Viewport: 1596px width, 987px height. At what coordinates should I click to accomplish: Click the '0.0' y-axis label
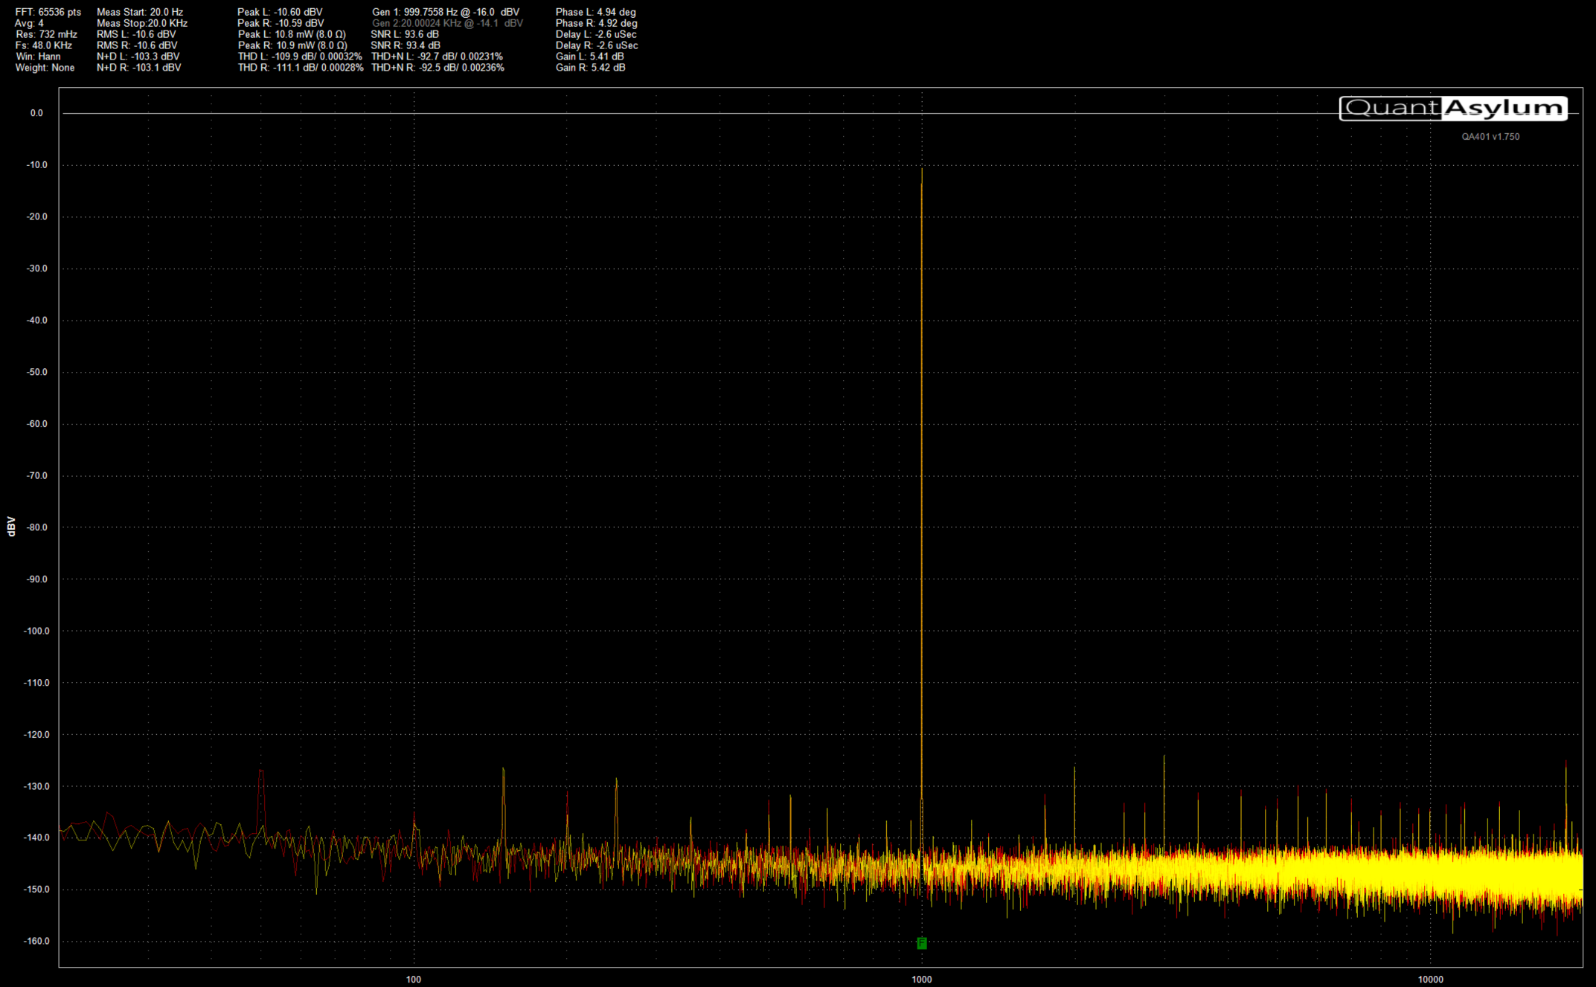36,114
